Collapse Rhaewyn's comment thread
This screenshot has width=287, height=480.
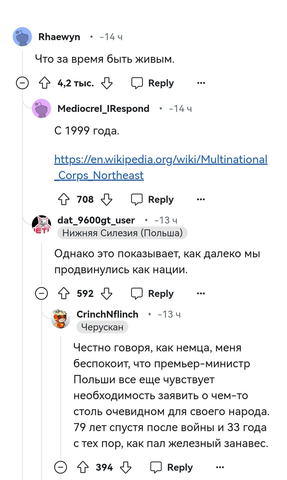point(22,84)
